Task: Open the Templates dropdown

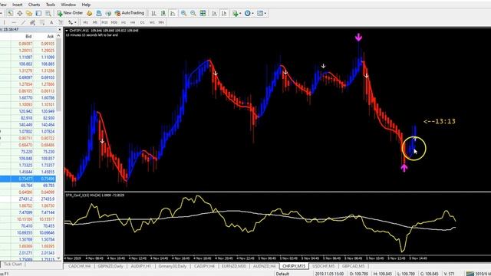Action: click(x=262, y=13)
